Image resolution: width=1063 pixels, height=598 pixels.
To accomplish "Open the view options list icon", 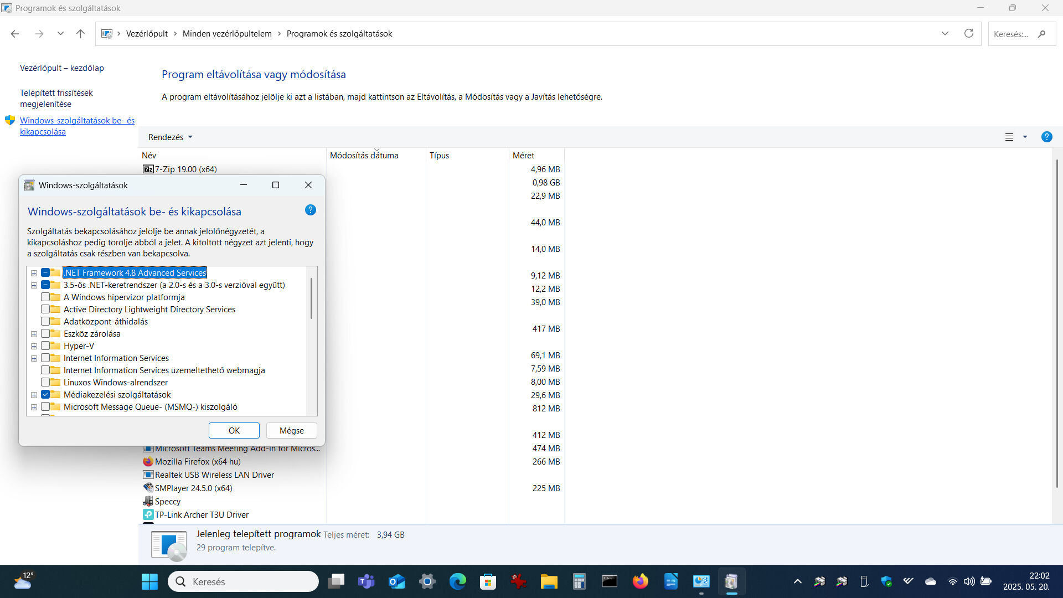I will 1009,137.
